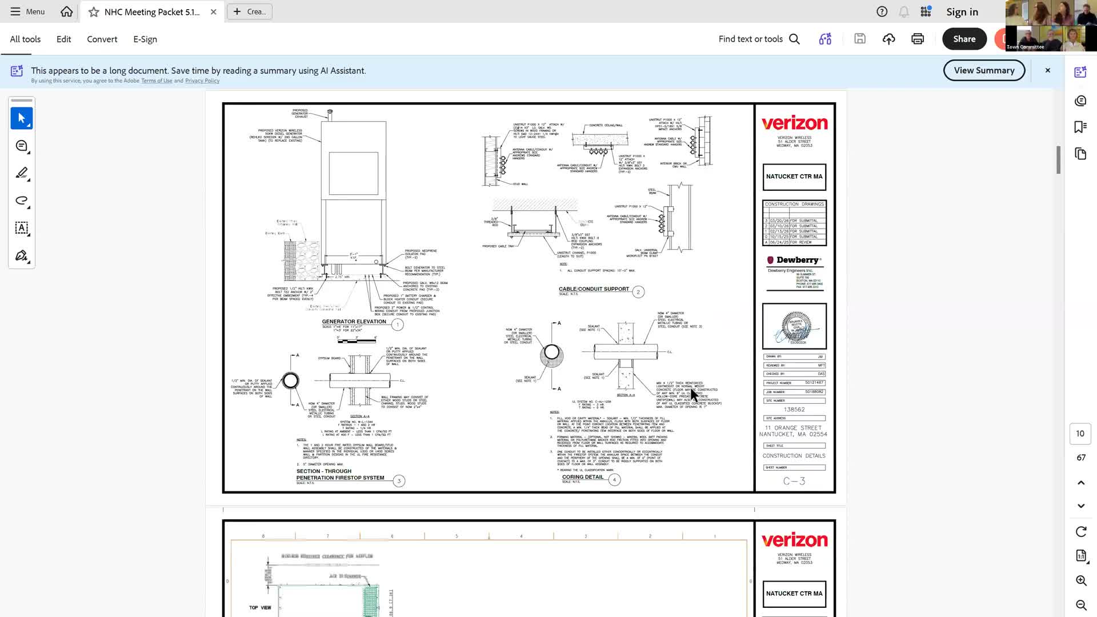Open the notifications bell
This screenshot has width=1097, height=617.
tap(904, 11)
